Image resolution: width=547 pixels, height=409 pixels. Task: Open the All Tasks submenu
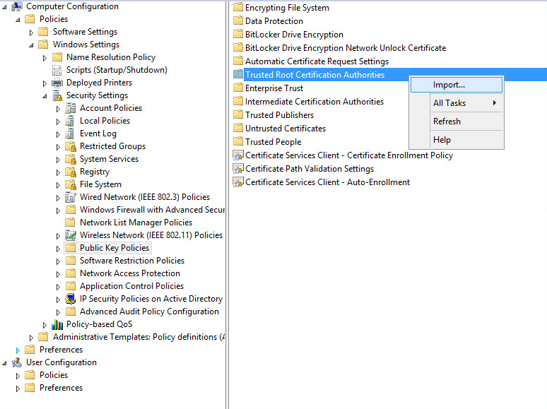pos(457,103)
